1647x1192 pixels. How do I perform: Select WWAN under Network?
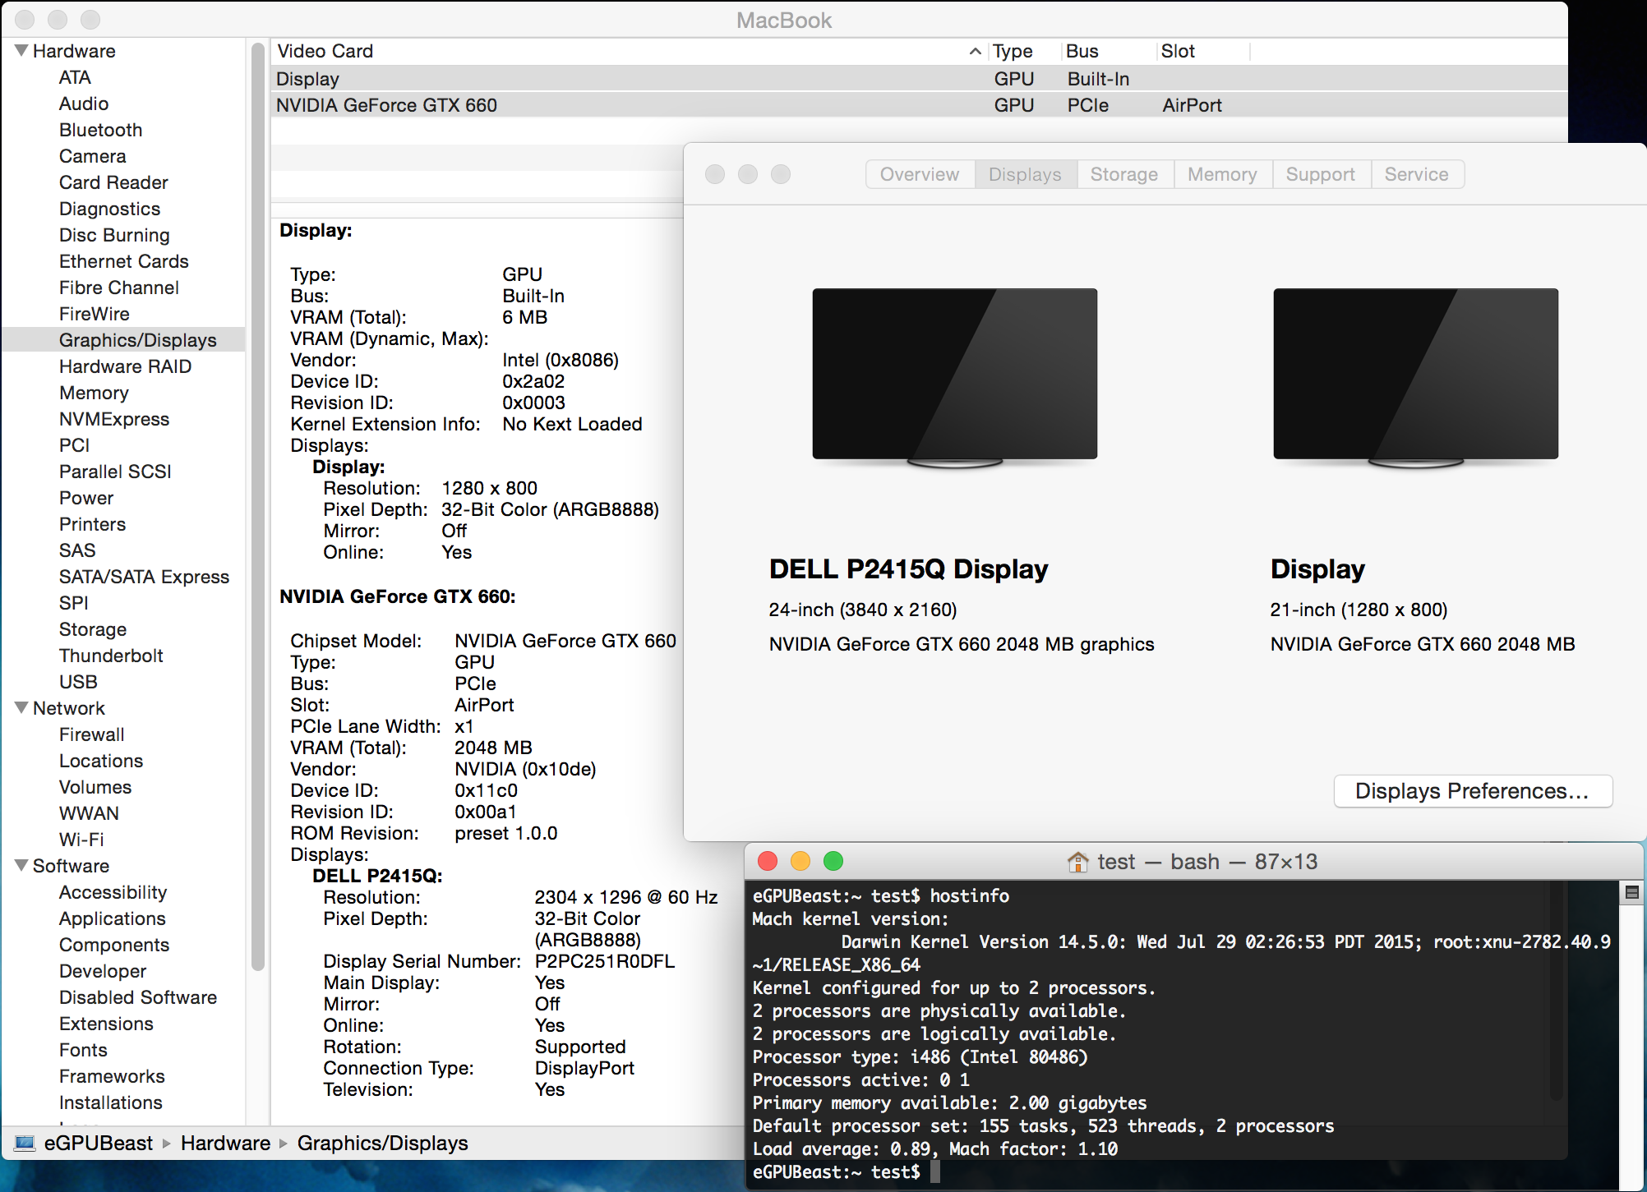pos(89,813)
